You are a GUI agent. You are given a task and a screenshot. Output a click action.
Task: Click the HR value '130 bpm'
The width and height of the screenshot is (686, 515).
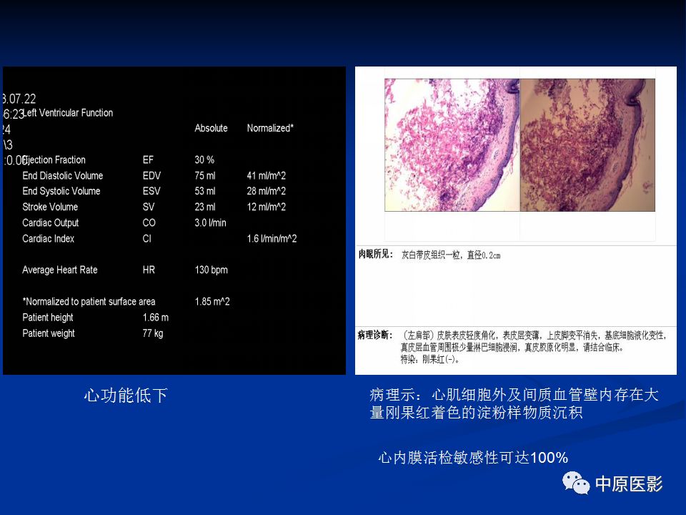coord(212,270)
